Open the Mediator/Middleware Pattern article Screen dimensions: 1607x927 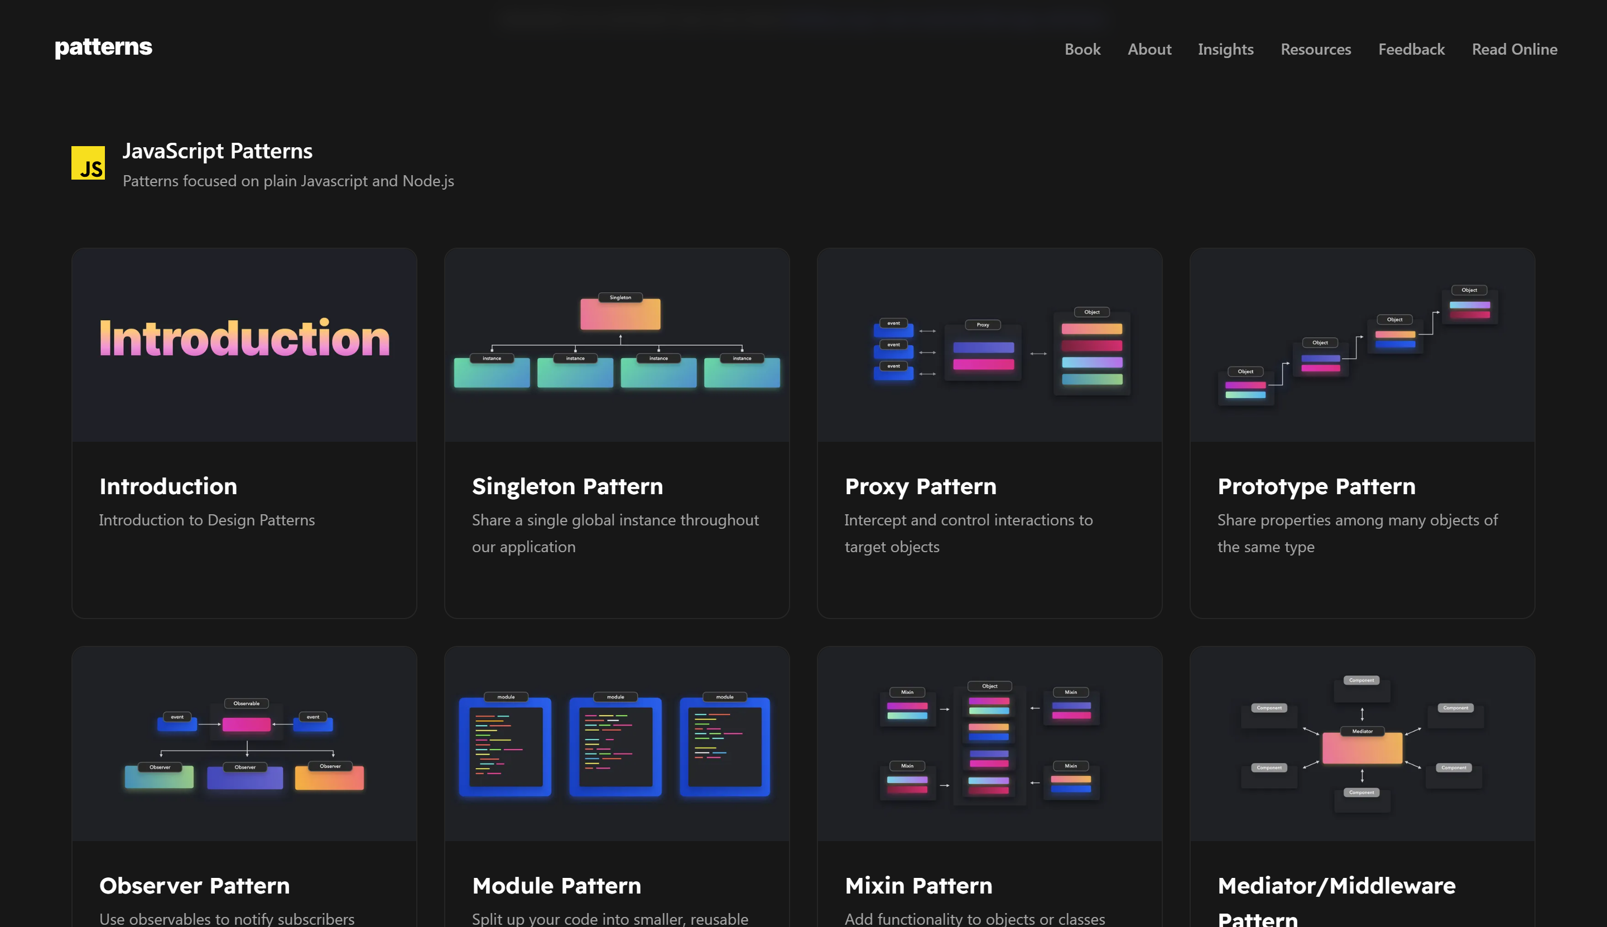(1336, 885)
